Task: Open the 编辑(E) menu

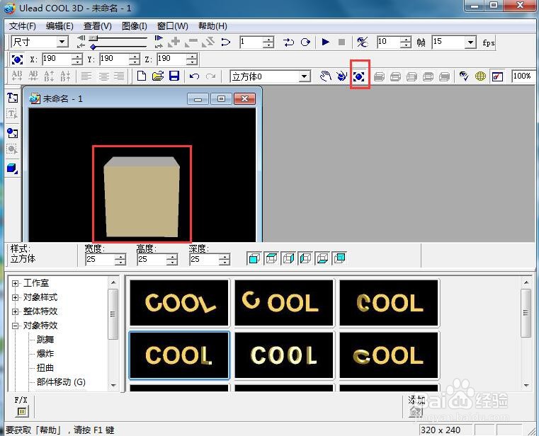Action: (59, 26)
